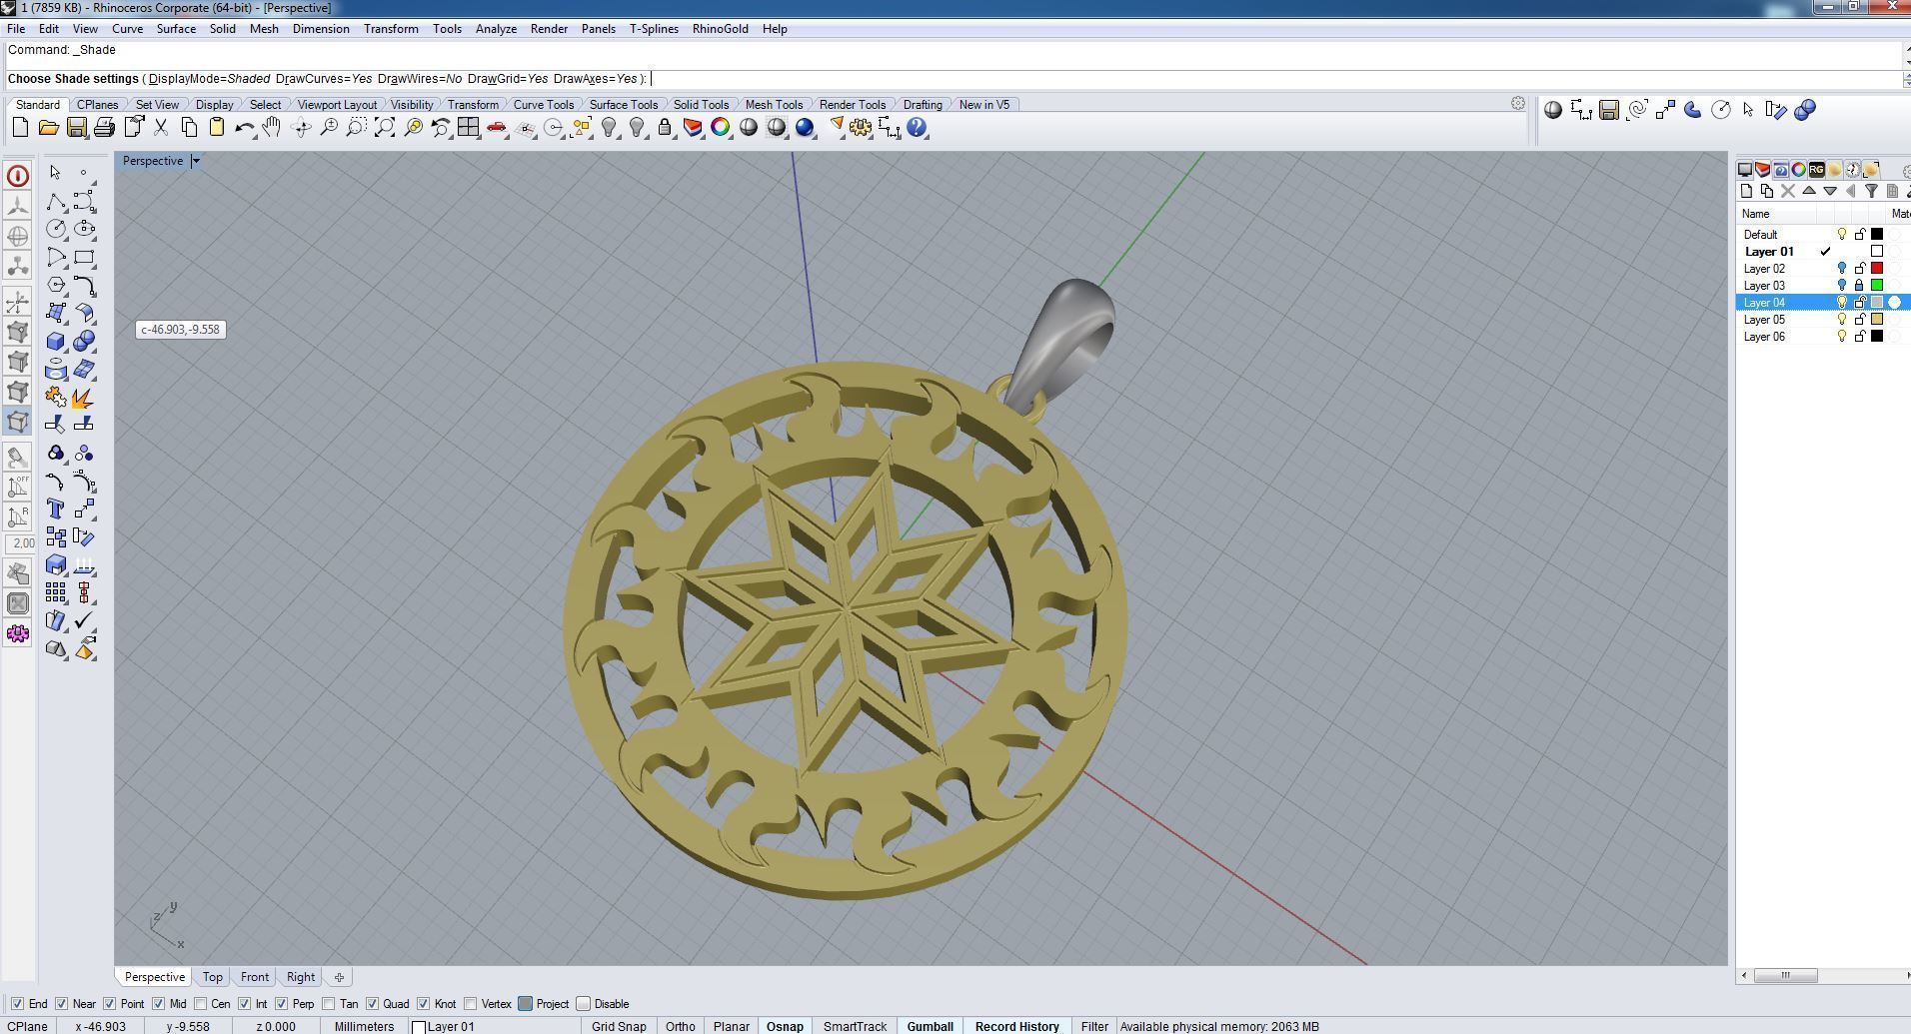Switch to the Curve Tools toolbar tab

coord(543,105)
